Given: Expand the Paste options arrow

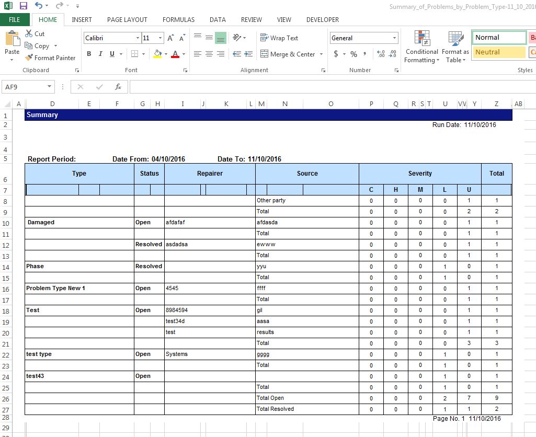Looking at the screenshot, I should point(12,60).
